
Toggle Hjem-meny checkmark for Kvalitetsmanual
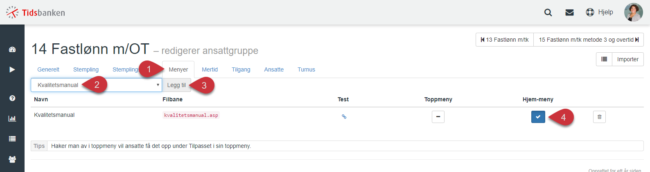tap(538, 117)
